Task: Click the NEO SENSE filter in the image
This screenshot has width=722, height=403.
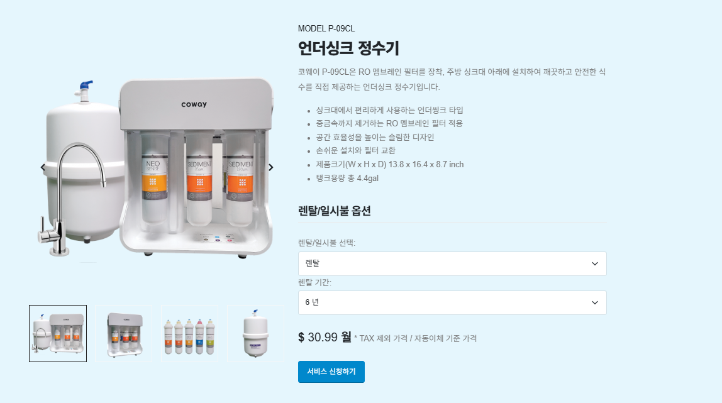Action: coord(153,177)
